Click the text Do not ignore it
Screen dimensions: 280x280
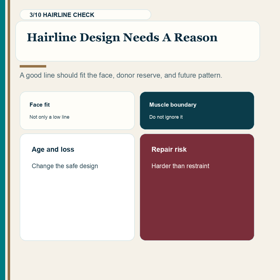pos(166,117)
